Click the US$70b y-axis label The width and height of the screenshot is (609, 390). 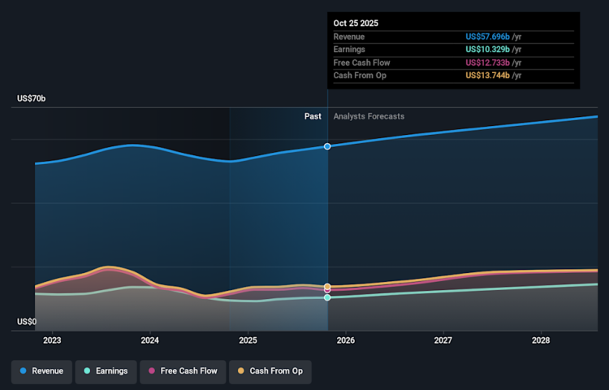click(x=32, y=98)
